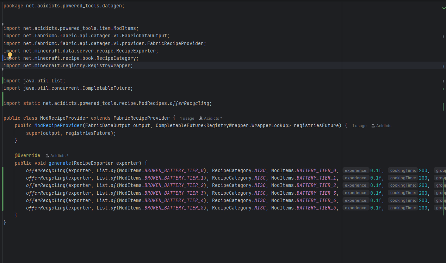Viewport: 446px width, 263px height.
Task: Open the "1 usage" hint on the class line
Action: pyautogui.click(x=187, y=118)
